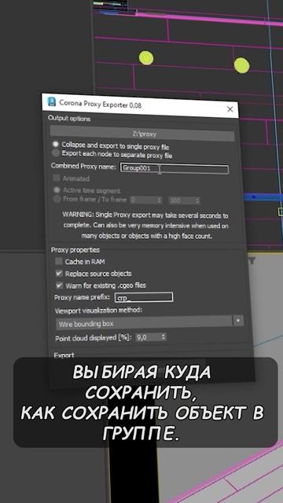Toggle Warn for existing .cgeo files
Screen dimensions: 283x503
pos(60,285)
